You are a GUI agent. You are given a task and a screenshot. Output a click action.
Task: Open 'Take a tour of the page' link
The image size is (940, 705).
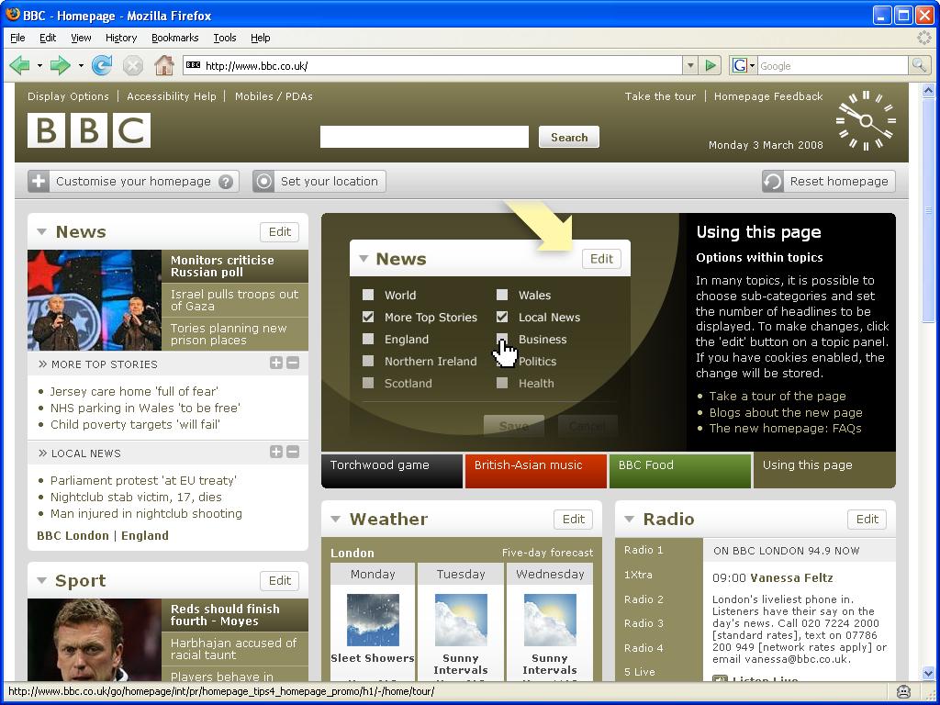click(777, 396)
